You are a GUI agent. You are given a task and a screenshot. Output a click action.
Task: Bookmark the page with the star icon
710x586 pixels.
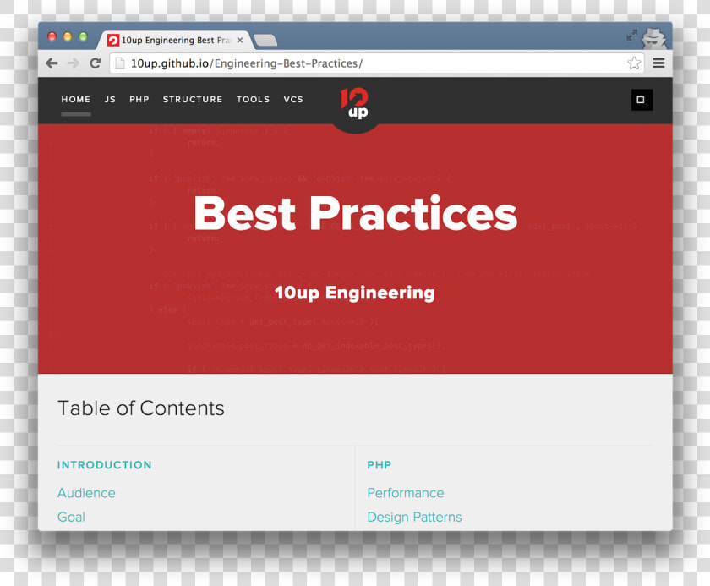pos(634,63)
